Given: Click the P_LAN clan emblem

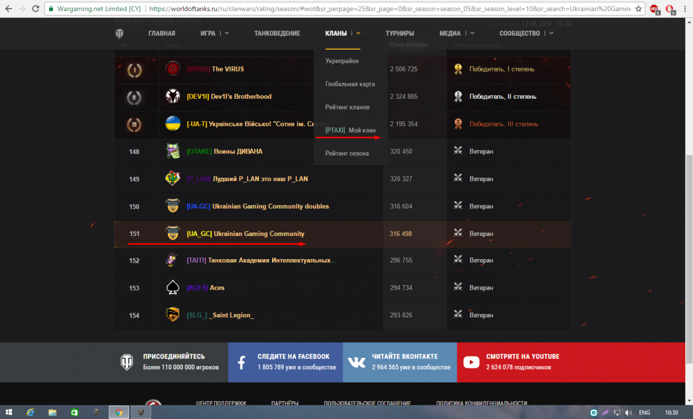Looking at the screenshot, I should click(172, 179).
